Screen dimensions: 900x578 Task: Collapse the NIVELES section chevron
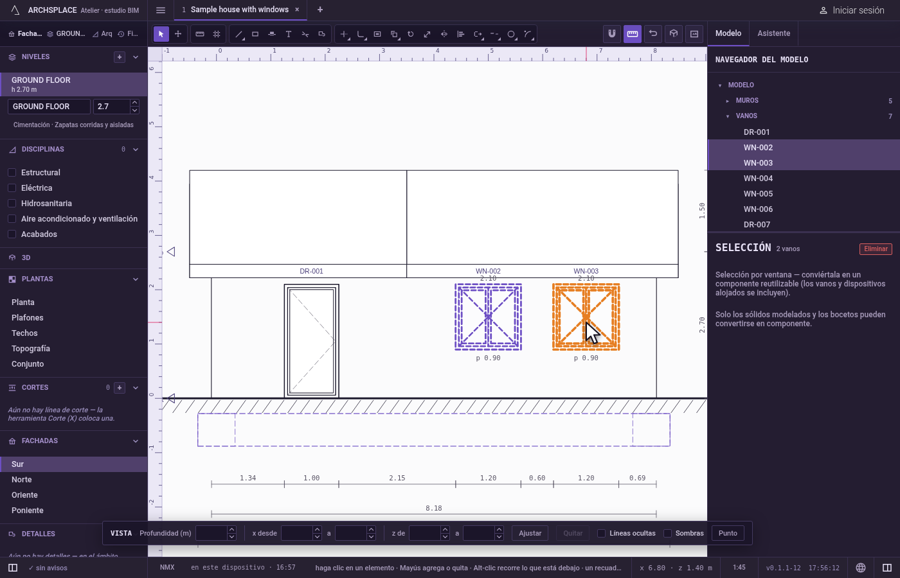[x=136, y=57]
